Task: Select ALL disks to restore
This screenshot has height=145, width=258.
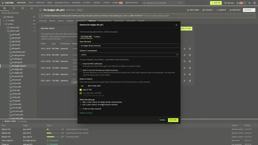Action: (82, 86)
